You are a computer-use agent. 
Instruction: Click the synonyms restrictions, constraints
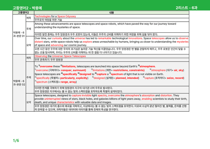point(129,70)
